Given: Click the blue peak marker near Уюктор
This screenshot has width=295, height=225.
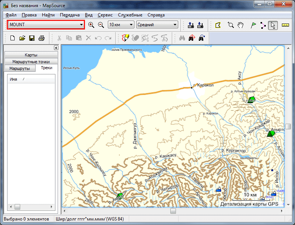Looking at the screenshot, I should pos(218,189).
